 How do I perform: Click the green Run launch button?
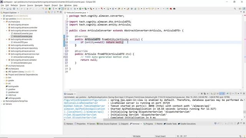(80, 8)
